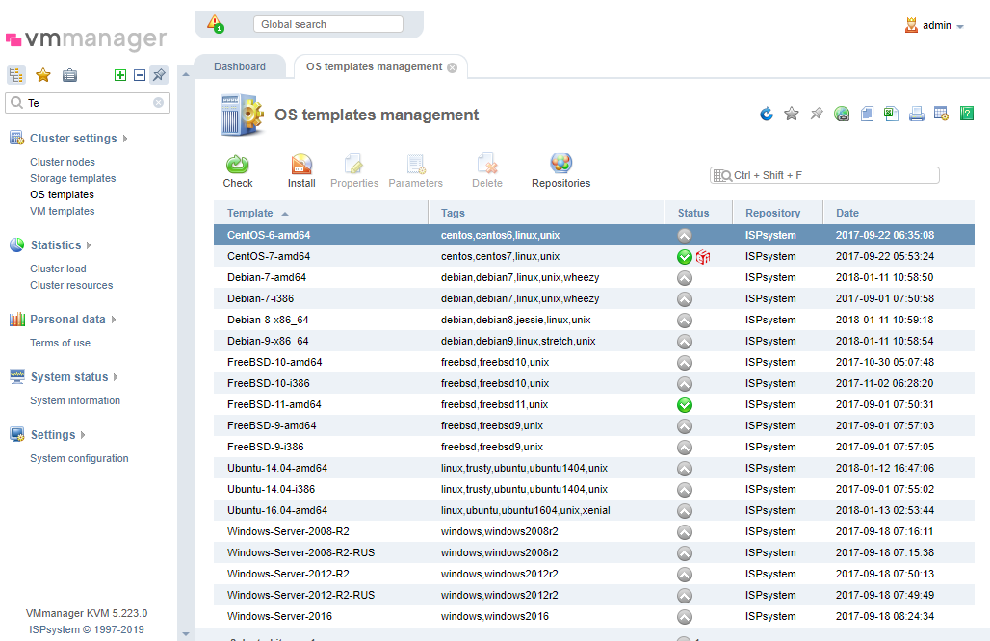The image size is (990, 641).
Task: Pin this page using gray pushpin icon
Action: pyautogui.click(x=817, y=114)
